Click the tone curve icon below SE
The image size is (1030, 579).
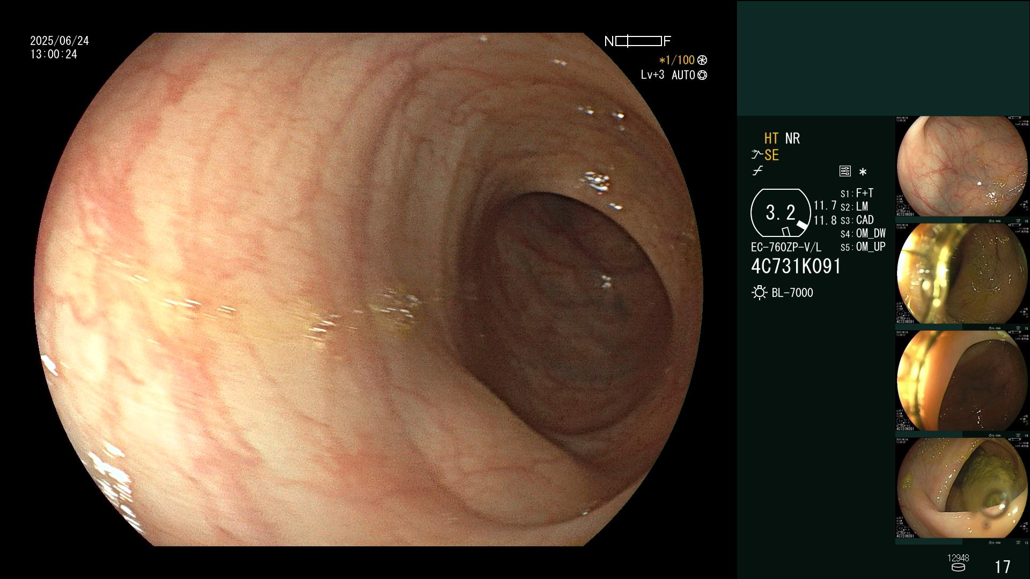pos(757,171)
